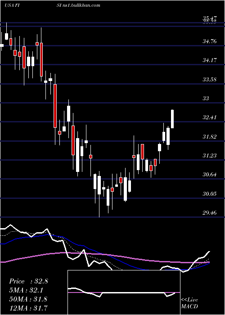The image size is (225, 315).
Task: Click the 30.64 price axis label
Action: 210,175
